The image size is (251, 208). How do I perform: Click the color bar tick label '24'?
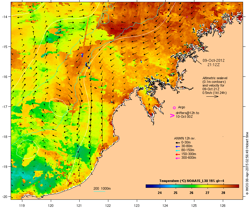[x=159, y=193]
